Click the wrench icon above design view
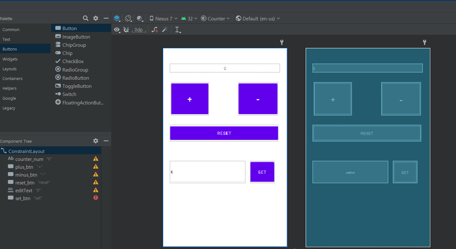456x249 pixels. (x=282, y=42)
